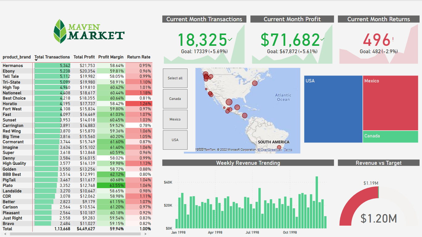The width and height of the screenshot is (422, 237).
Task: Toggle the Mexico slicer button
Action: 175,119
